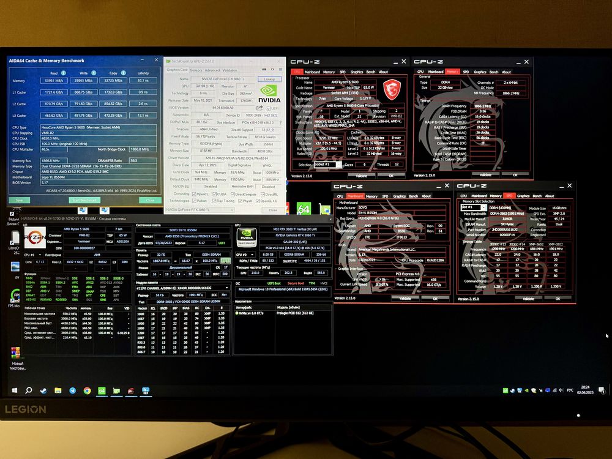The image size is (612, 459).
Task: Switch to the Advanced tab in GPU-Z
Action: coord(212,70)
